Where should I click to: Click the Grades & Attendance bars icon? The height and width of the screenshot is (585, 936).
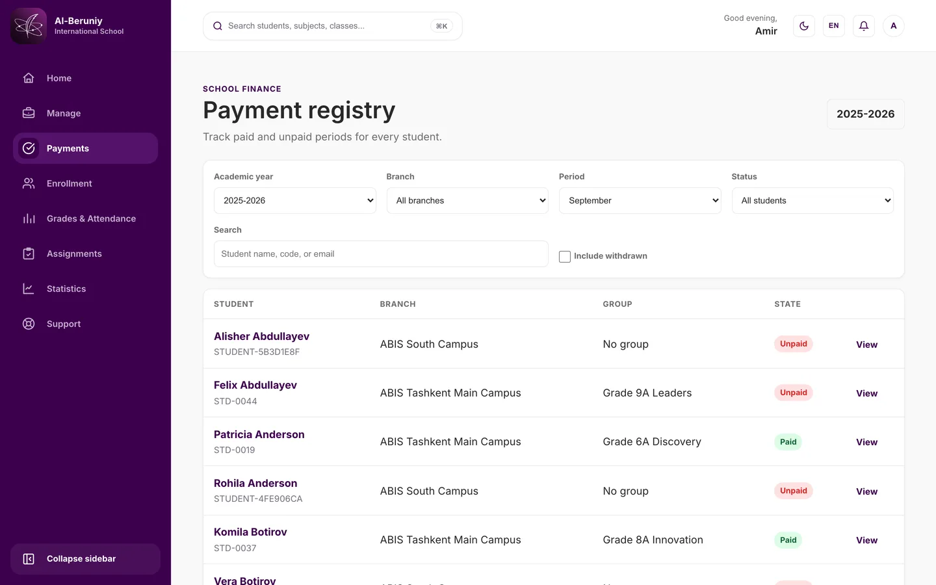pos(29,218)
